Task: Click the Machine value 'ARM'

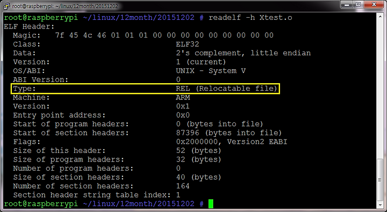Action: pyautogui.click(x=183, y=97)
